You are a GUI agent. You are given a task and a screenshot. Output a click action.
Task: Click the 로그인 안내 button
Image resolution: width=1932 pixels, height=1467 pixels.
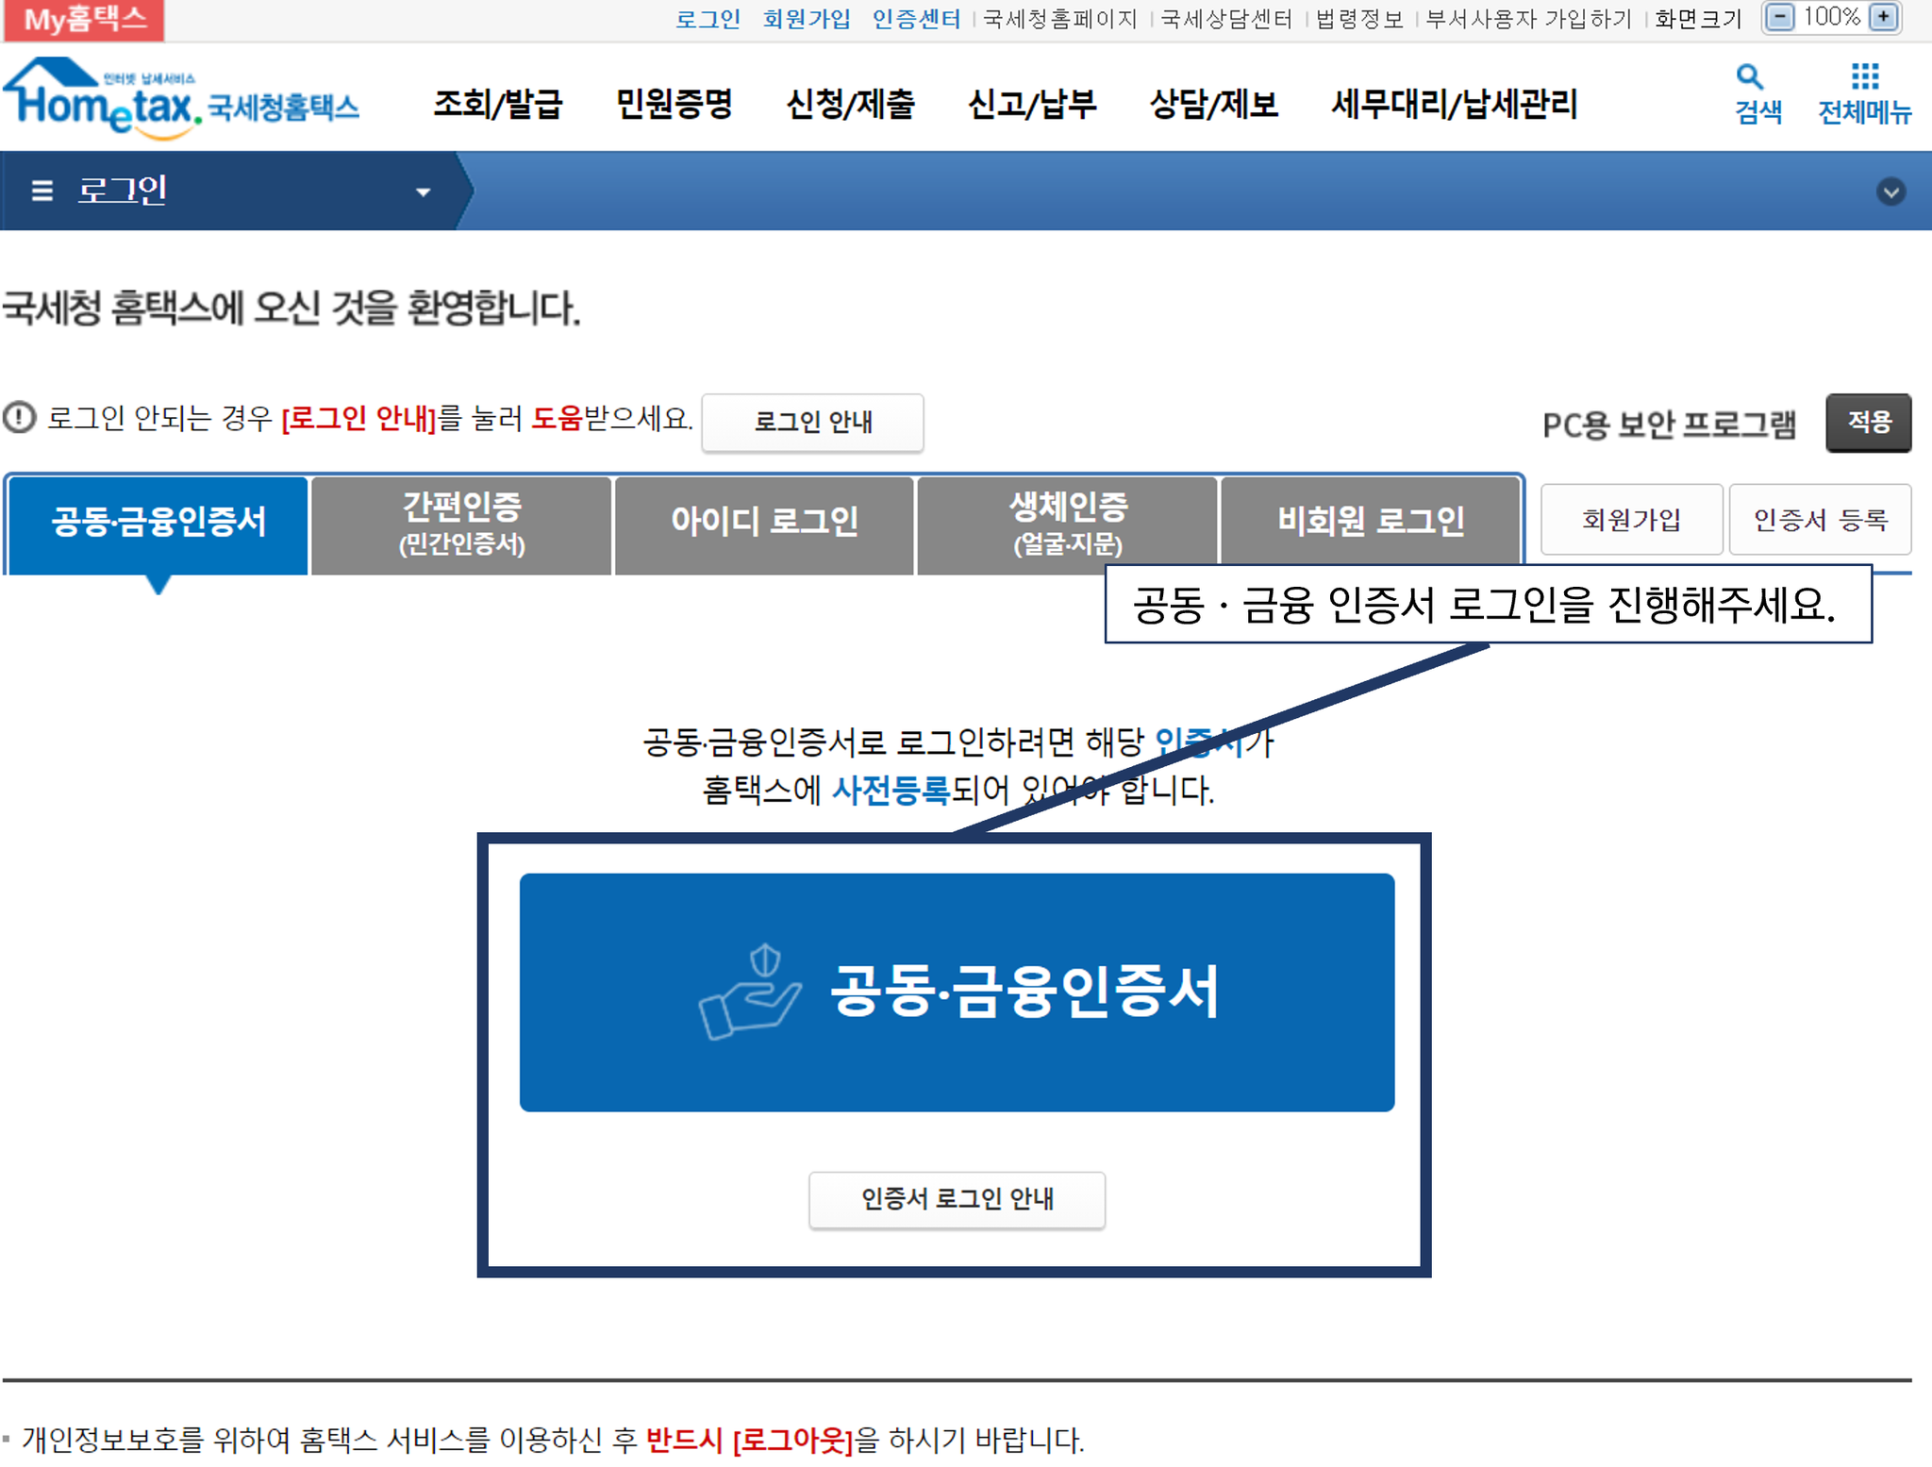point(812,422)
